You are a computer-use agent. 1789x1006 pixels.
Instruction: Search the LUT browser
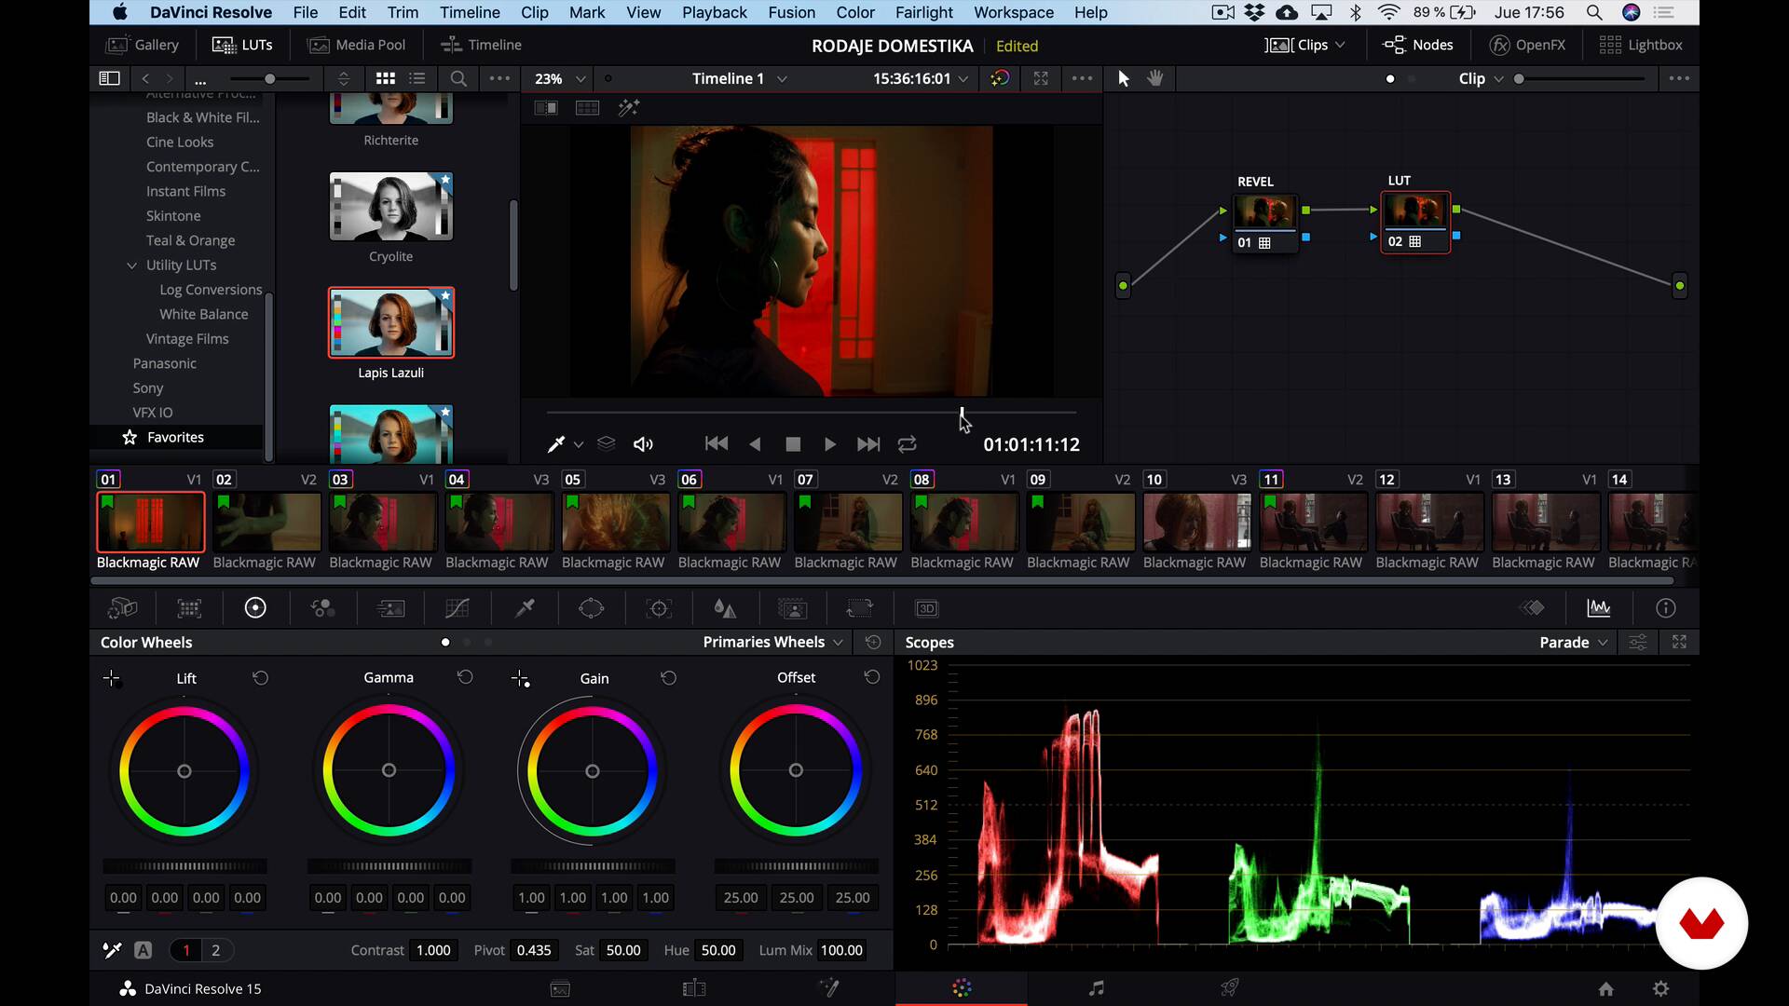tap(458, 79)
